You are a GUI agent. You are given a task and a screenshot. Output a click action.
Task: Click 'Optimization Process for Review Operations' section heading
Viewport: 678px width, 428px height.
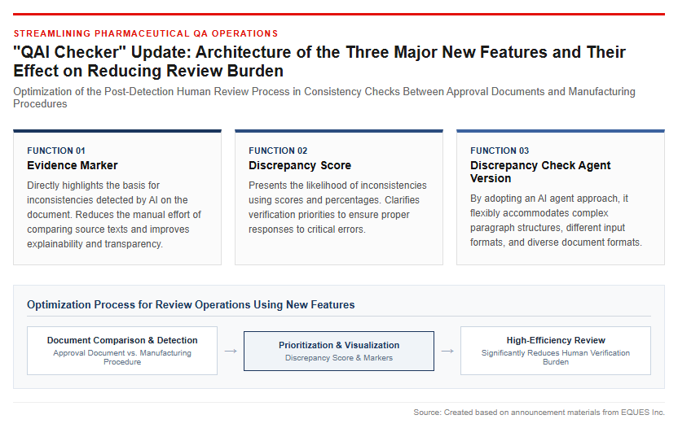click(191, 305)
